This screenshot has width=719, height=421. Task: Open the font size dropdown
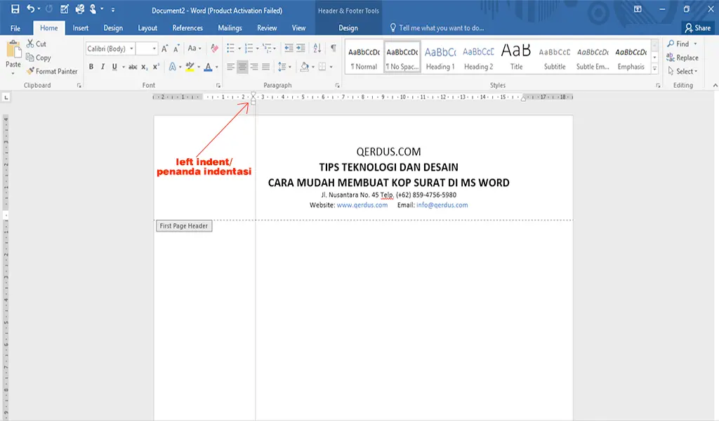click(x=154, y=48)
